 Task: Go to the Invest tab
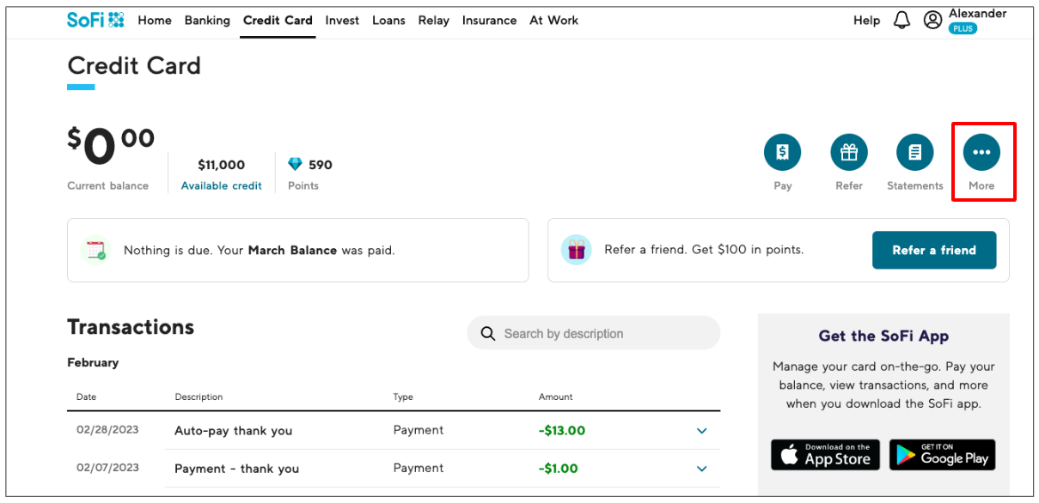(x=342, y=21)
